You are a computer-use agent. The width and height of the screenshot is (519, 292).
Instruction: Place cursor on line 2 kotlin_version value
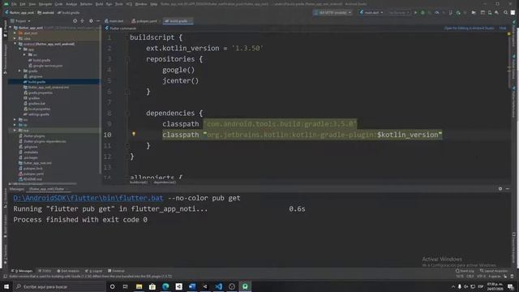[x=247, y=49]
